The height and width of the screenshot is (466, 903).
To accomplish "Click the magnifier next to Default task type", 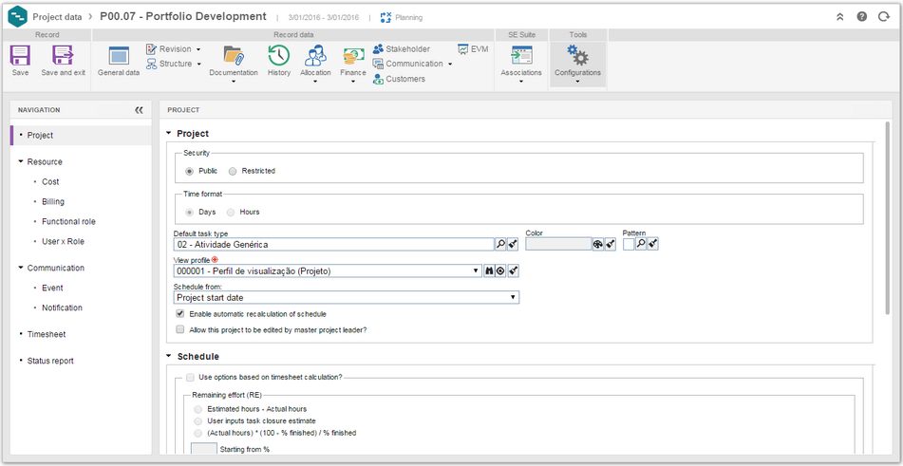I will pyautogui.click(x=500, y=245).
